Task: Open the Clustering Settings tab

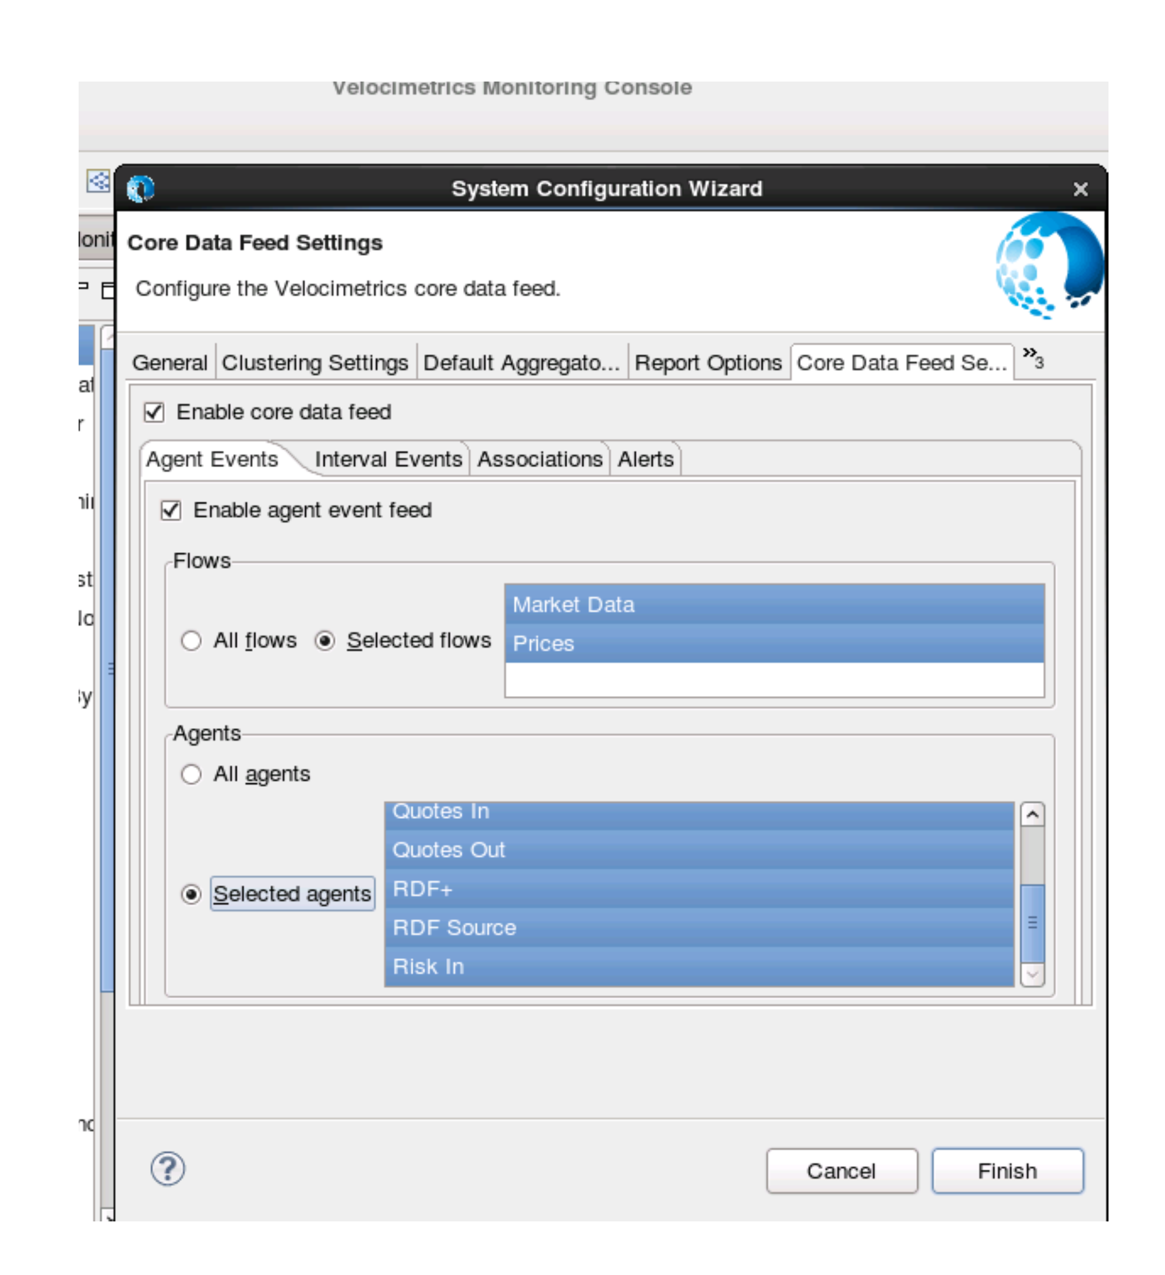Action: coord(315,363)
